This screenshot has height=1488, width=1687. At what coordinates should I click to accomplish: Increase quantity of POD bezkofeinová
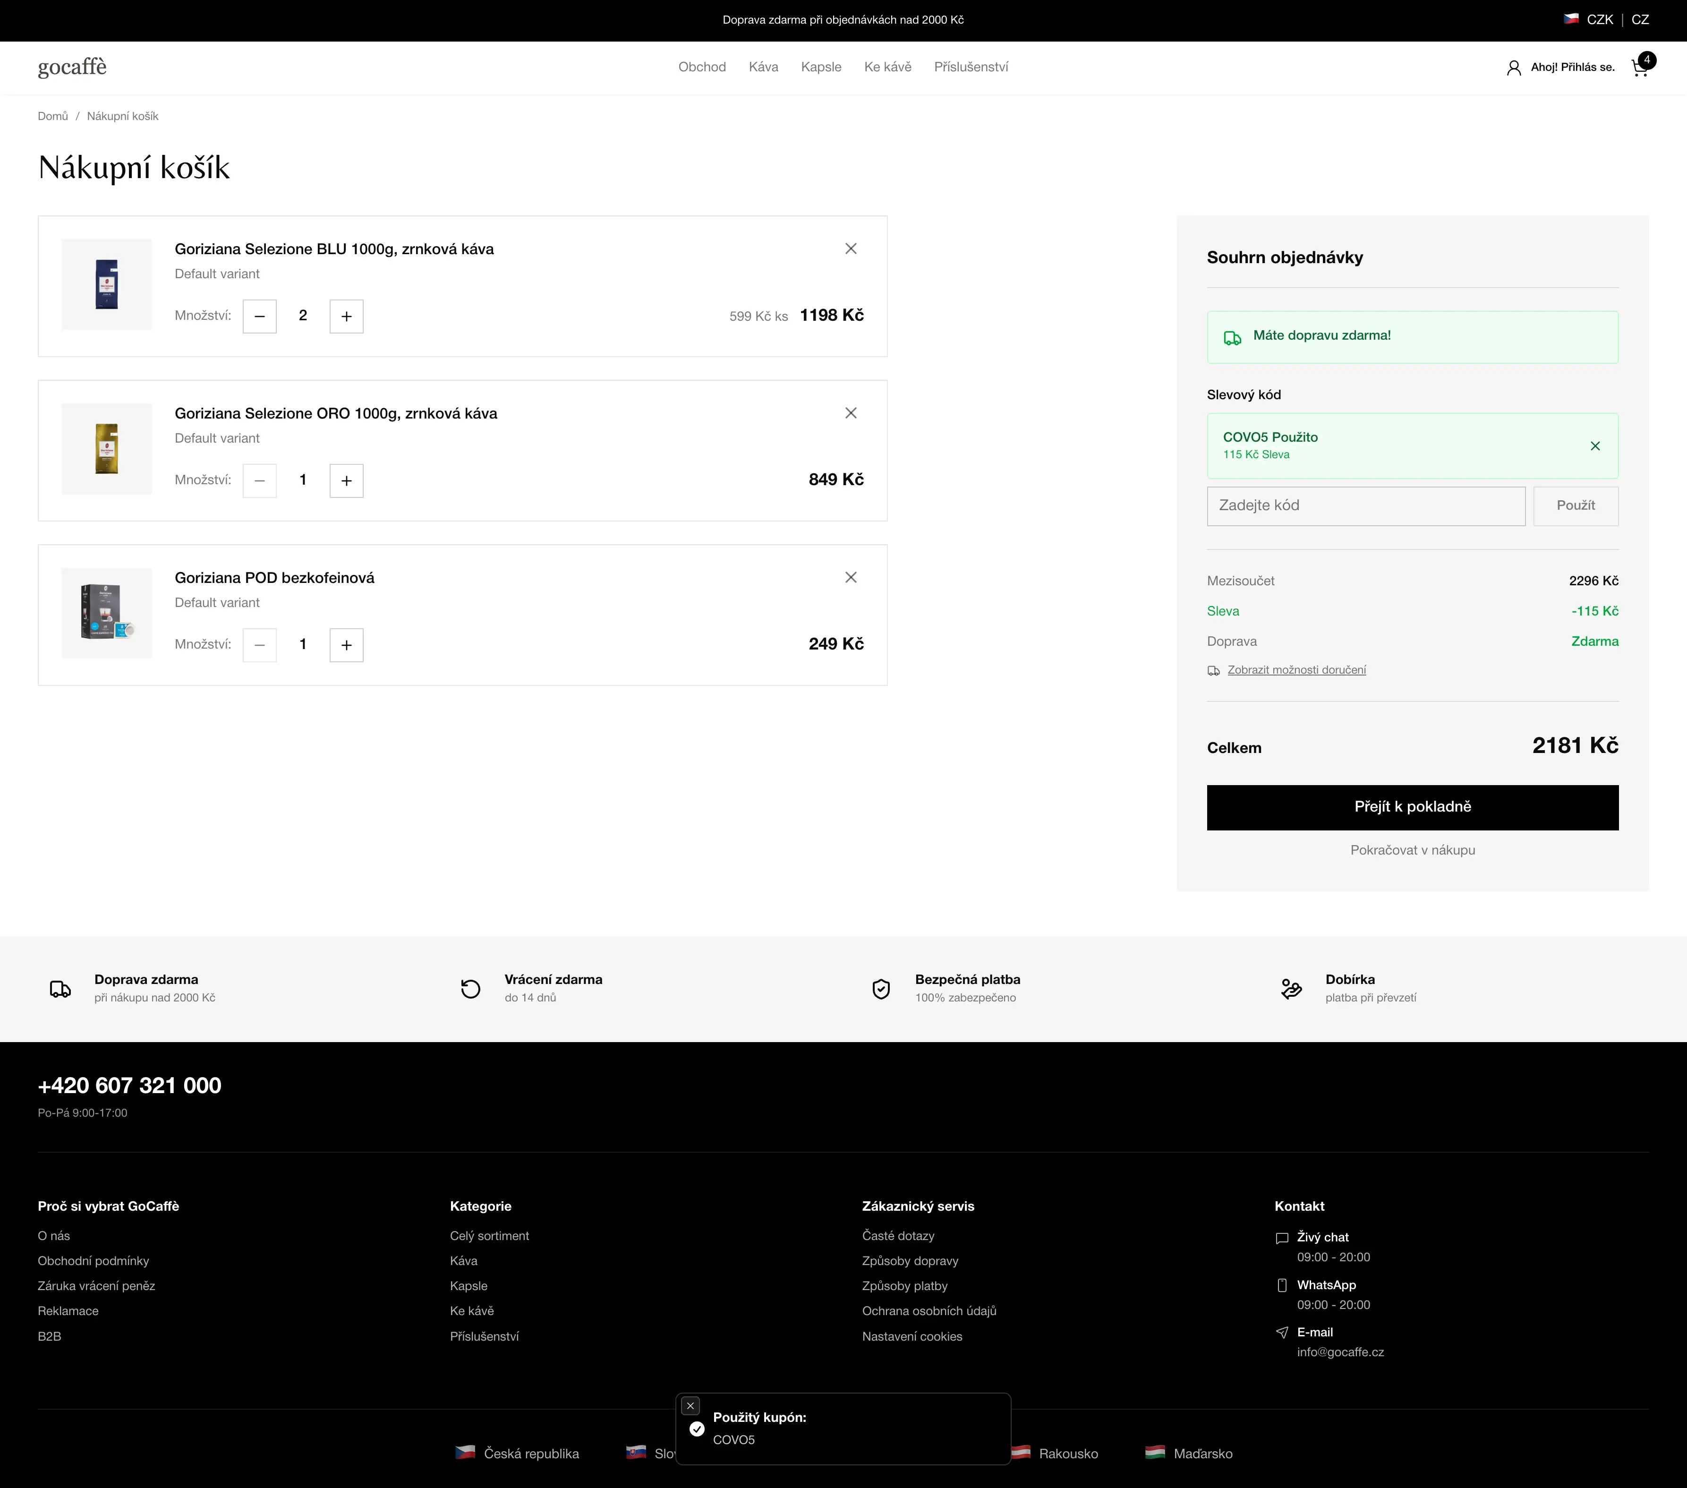coord(347,644)
